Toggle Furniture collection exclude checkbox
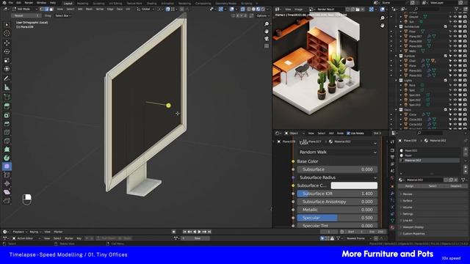The image size is (470, 264). pos(446,56)
